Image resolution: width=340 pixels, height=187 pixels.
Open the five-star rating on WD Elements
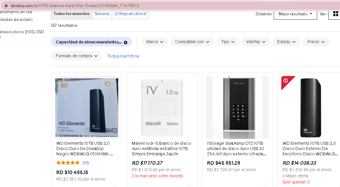pos(68,163)
